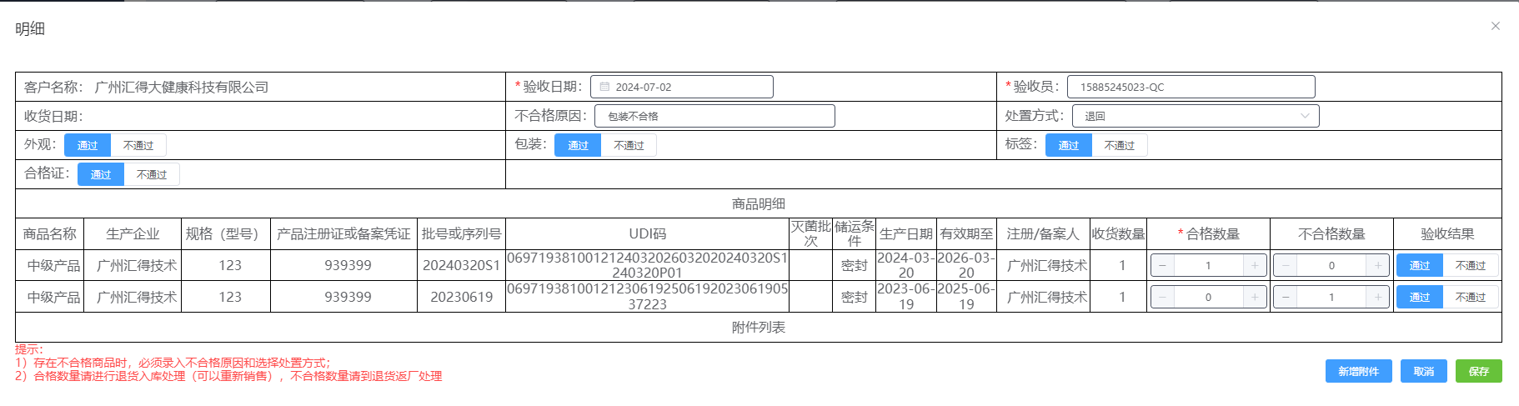The width and height of the screenshot is (1519, 406).
Task: Increase 合格数量 in second product row
Action: click(x=1254, y=297)
